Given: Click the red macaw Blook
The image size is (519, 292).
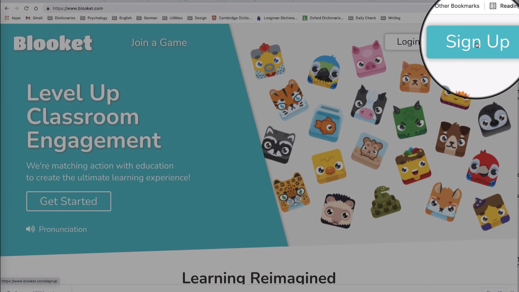Looking at the screenshot, I should tap(483, 168).
